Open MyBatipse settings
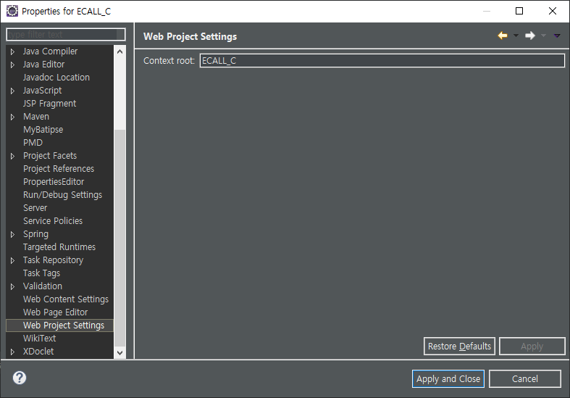 coord(43,130)
